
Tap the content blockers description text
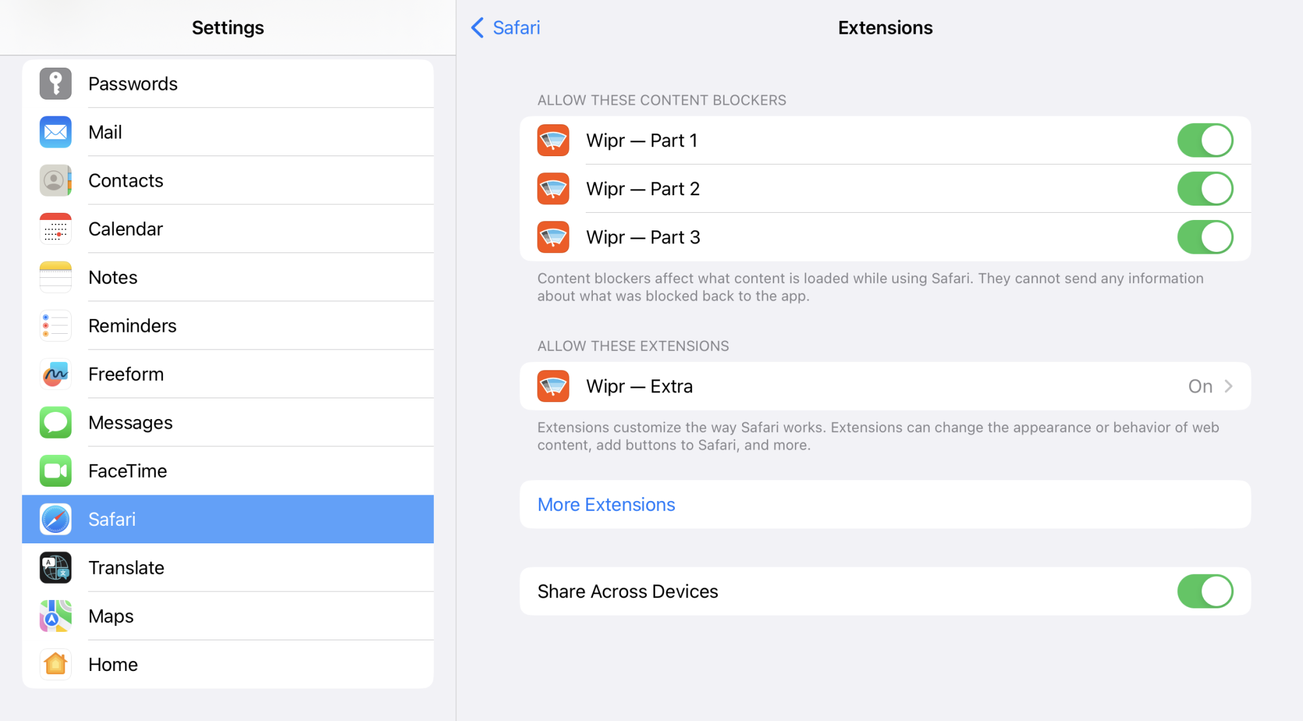[x=870, y=287]
